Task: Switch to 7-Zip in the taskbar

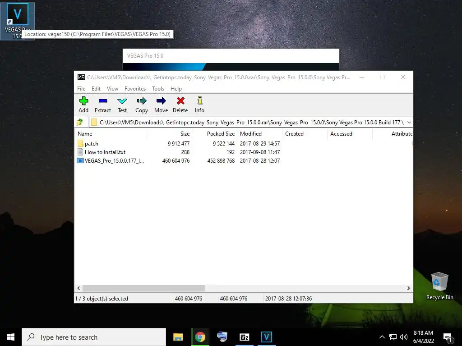Action: 244,337
